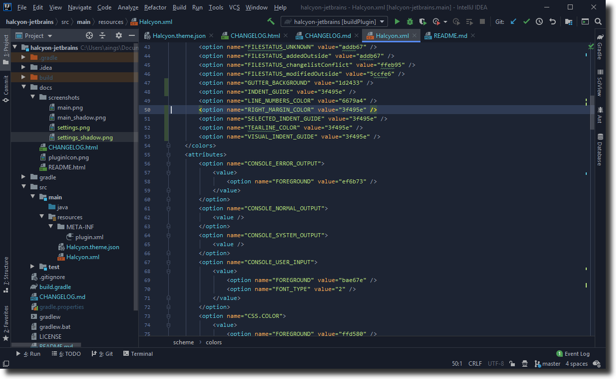616x379 pixels.
Task: Open the Ant tool window
Action: [600, 114]
